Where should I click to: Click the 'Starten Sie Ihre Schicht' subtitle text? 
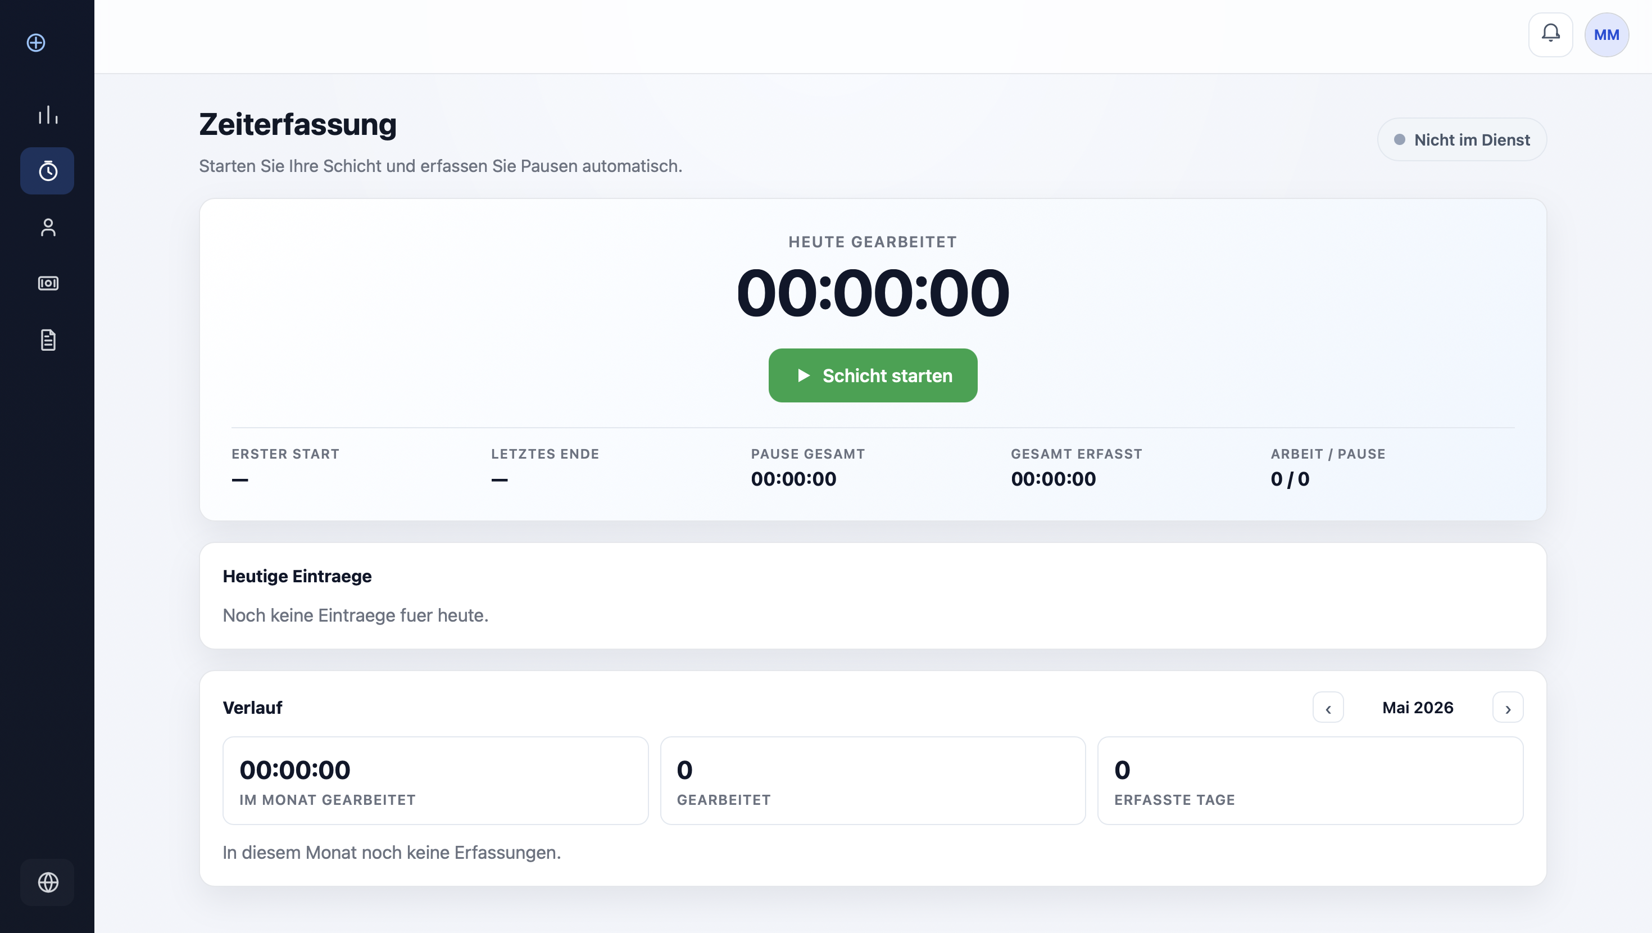[x=441, y=166]
